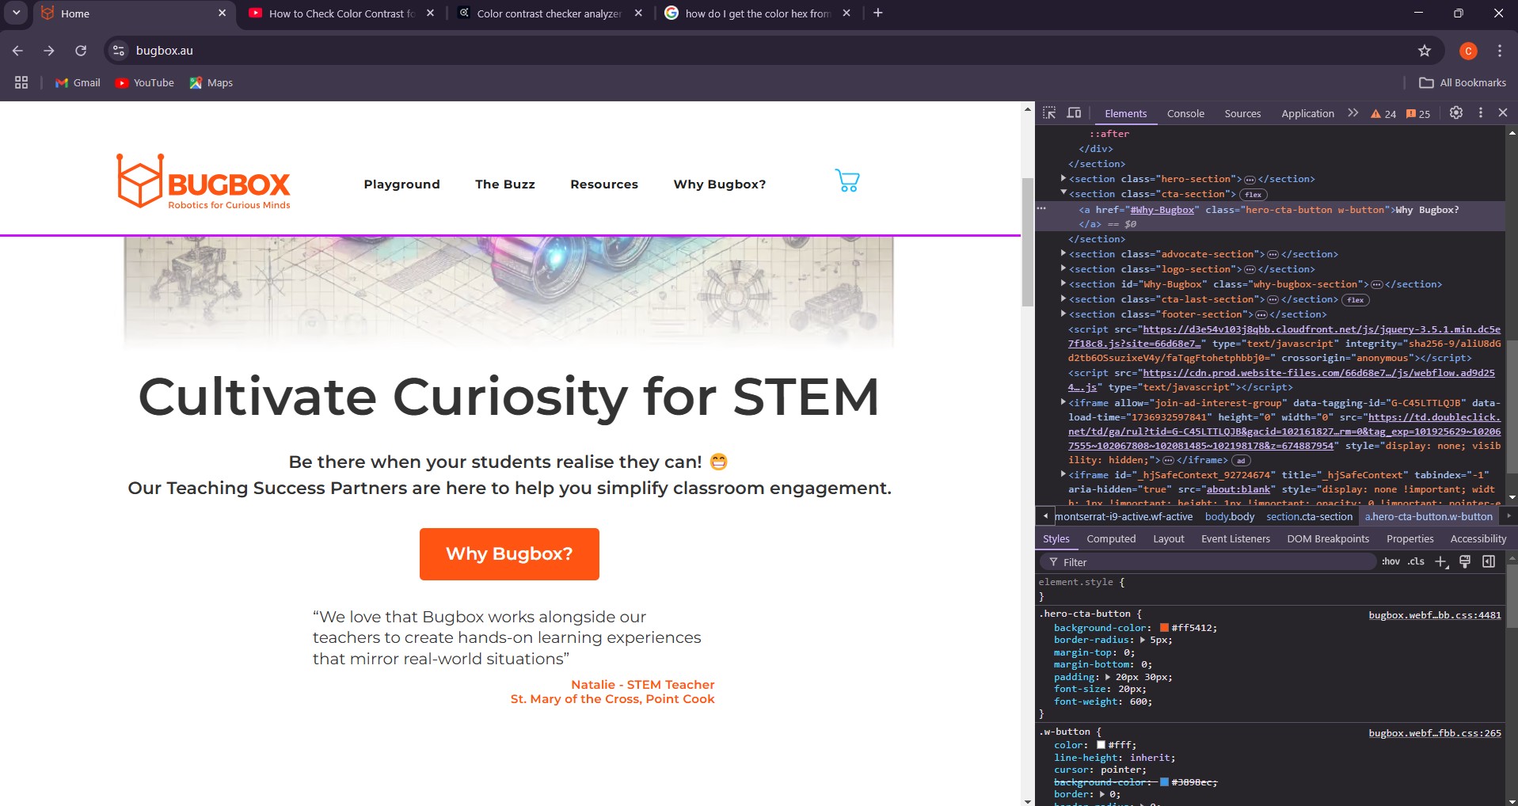Click the warnings count badge showing 24
Screen dimensions: 1518x806
[1383, 114]
